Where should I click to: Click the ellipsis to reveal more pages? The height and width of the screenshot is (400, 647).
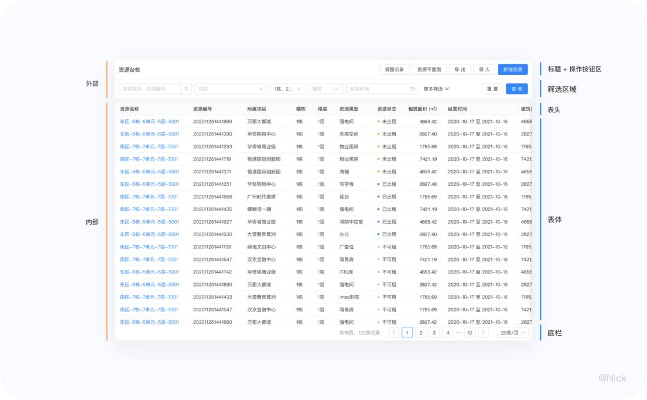(458, 332)
